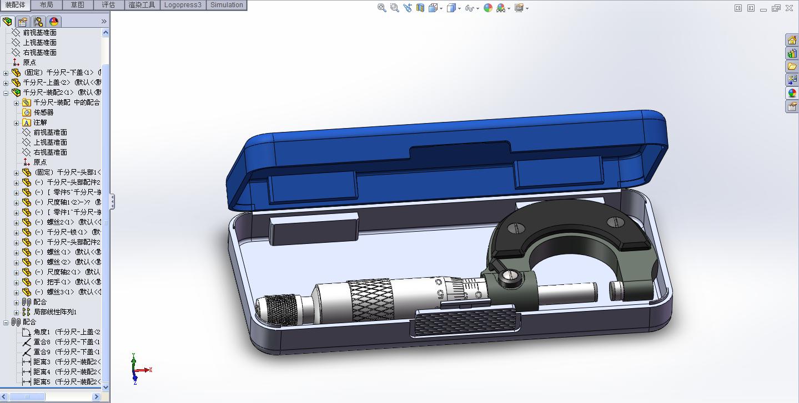
Task: Click the Zoom to Fit icon
Action: (382, 8)
